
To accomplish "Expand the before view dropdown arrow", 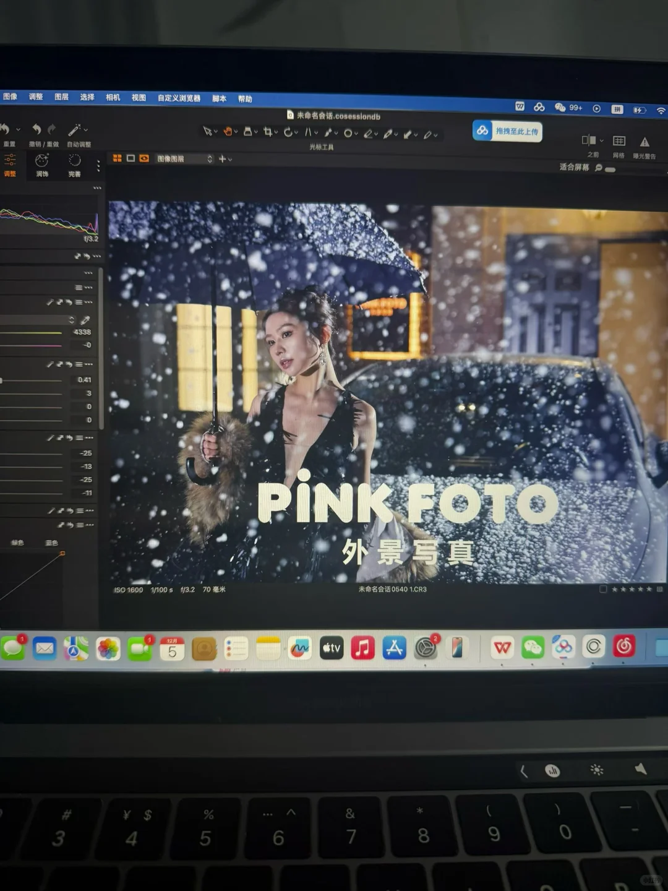I will point(601,140).
